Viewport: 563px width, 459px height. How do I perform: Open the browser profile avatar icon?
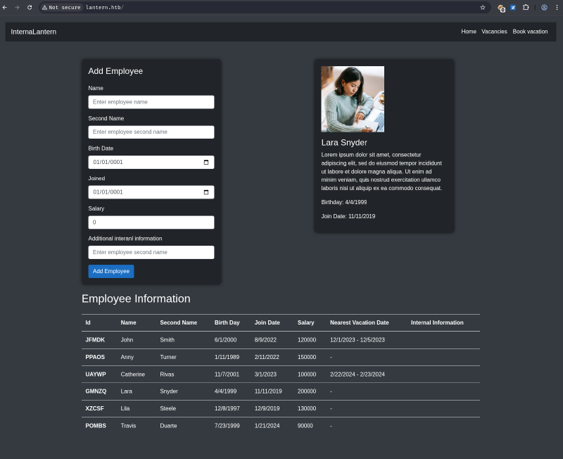(x=544, y=8)
